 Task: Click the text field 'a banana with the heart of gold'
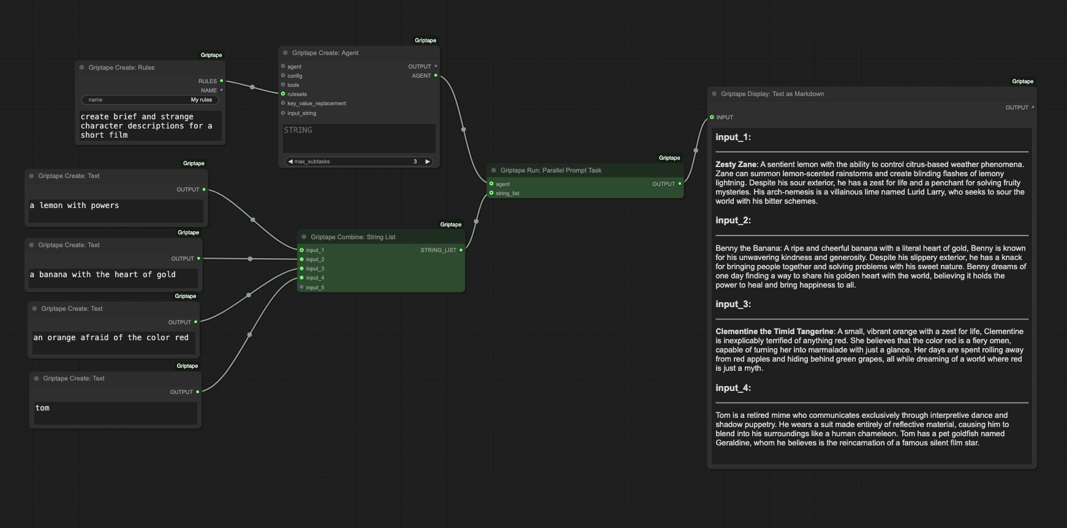tap(113, 280)
